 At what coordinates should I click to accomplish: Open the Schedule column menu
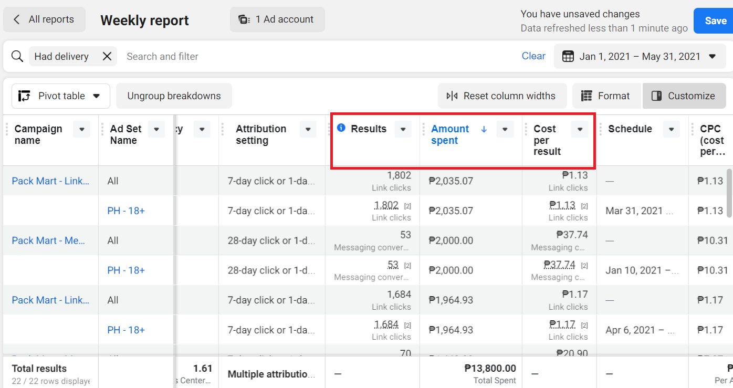point(672,129)
